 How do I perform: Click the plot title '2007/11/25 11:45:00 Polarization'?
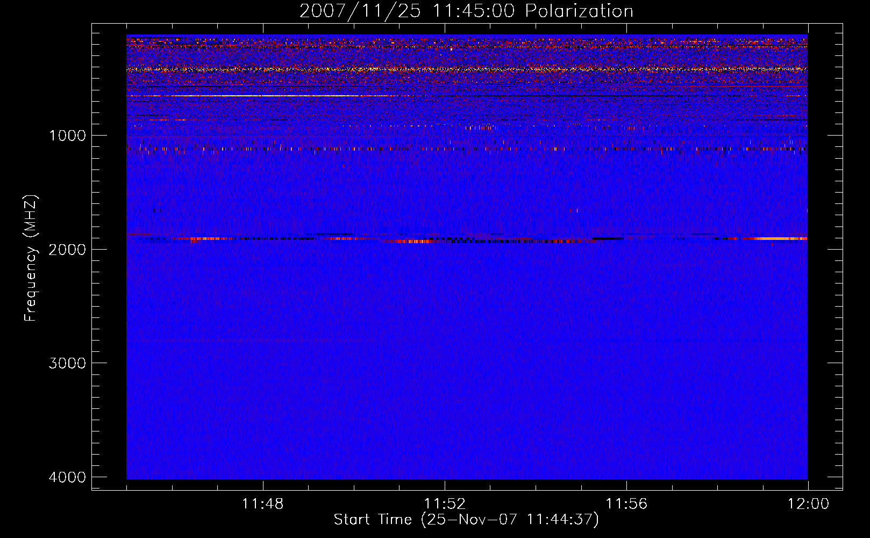pos(466,11)
